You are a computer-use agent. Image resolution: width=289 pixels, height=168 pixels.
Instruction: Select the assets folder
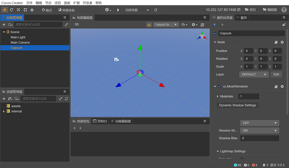16,106
